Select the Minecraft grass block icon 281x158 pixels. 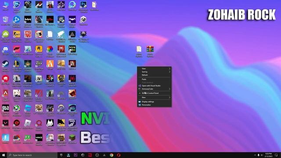click(72, 137)
